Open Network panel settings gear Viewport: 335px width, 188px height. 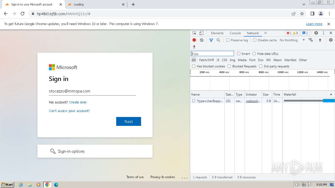(331, 40)
